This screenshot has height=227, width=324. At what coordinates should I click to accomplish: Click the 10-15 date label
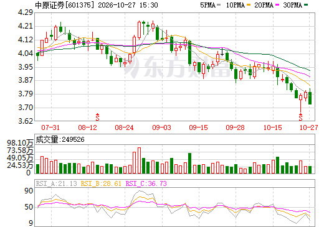click(273, 127)
